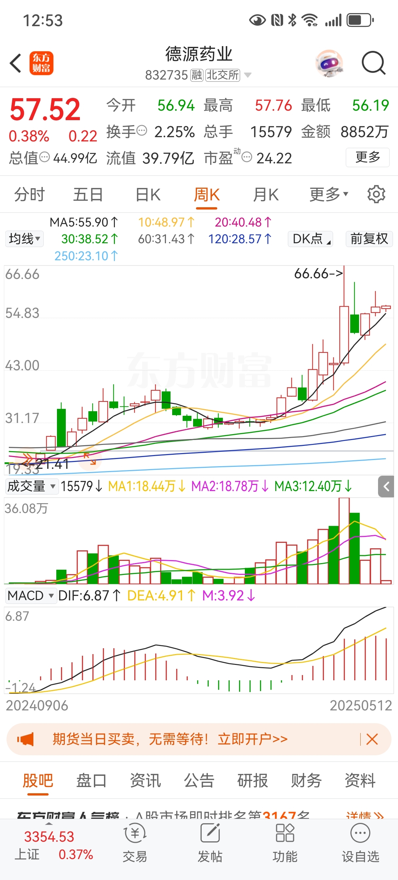The height and width of the screenshot is (880, 398).
Task: Tap the MA1:18.44万 volume label
Action: pos(147,486)
